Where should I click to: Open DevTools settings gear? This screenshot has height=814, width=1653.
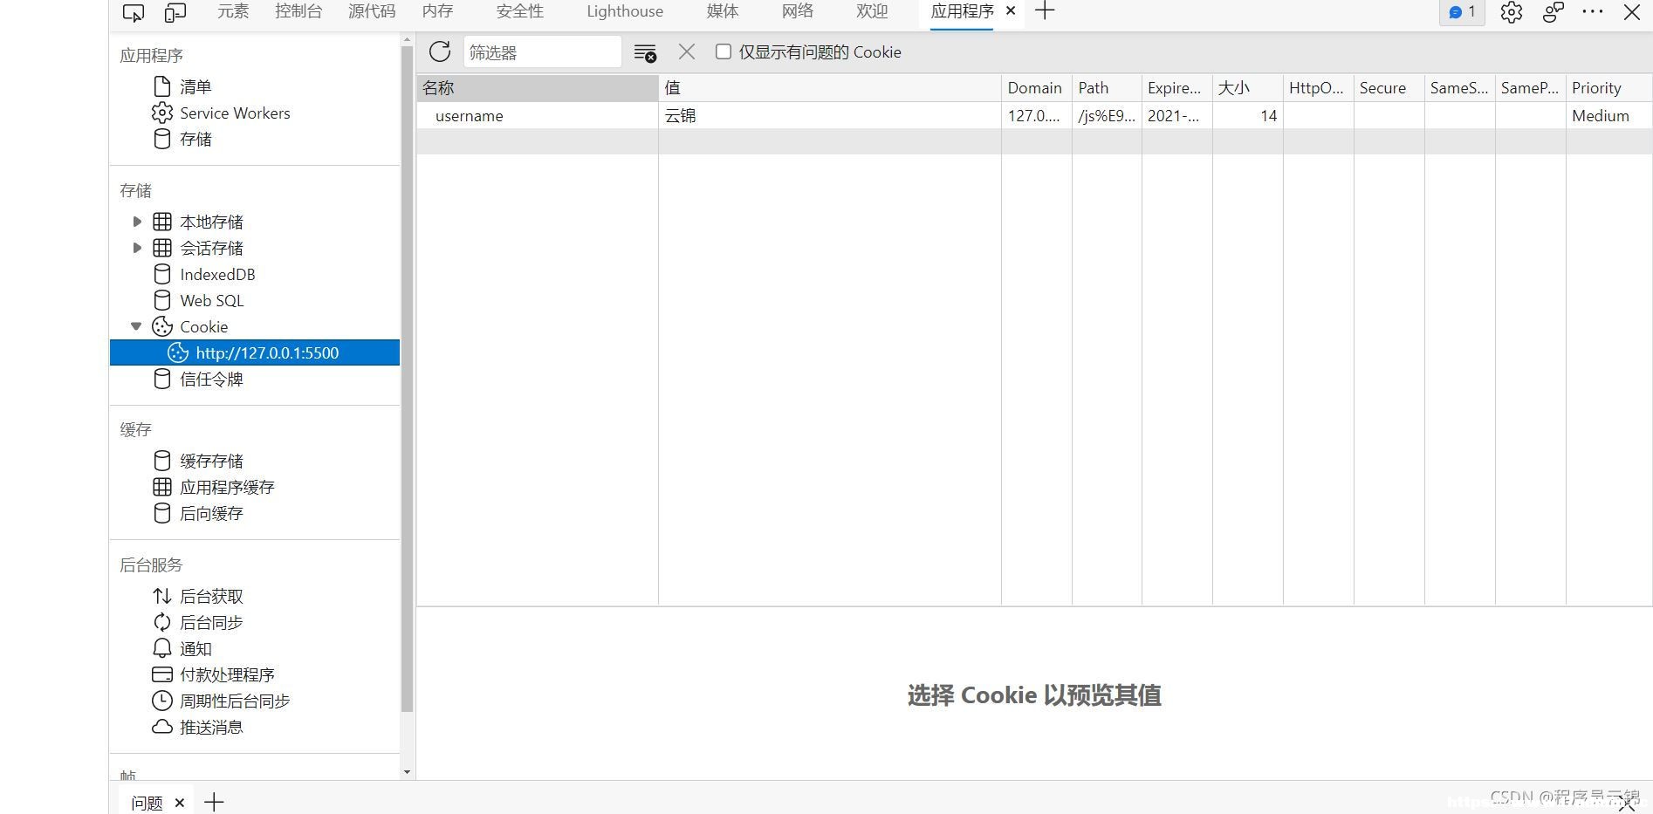click(x=1512, y=12)
